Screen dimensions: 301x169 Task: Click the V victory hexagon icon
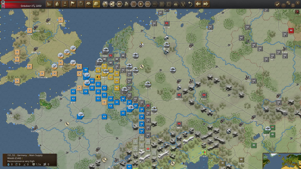(x=183, y=4)
